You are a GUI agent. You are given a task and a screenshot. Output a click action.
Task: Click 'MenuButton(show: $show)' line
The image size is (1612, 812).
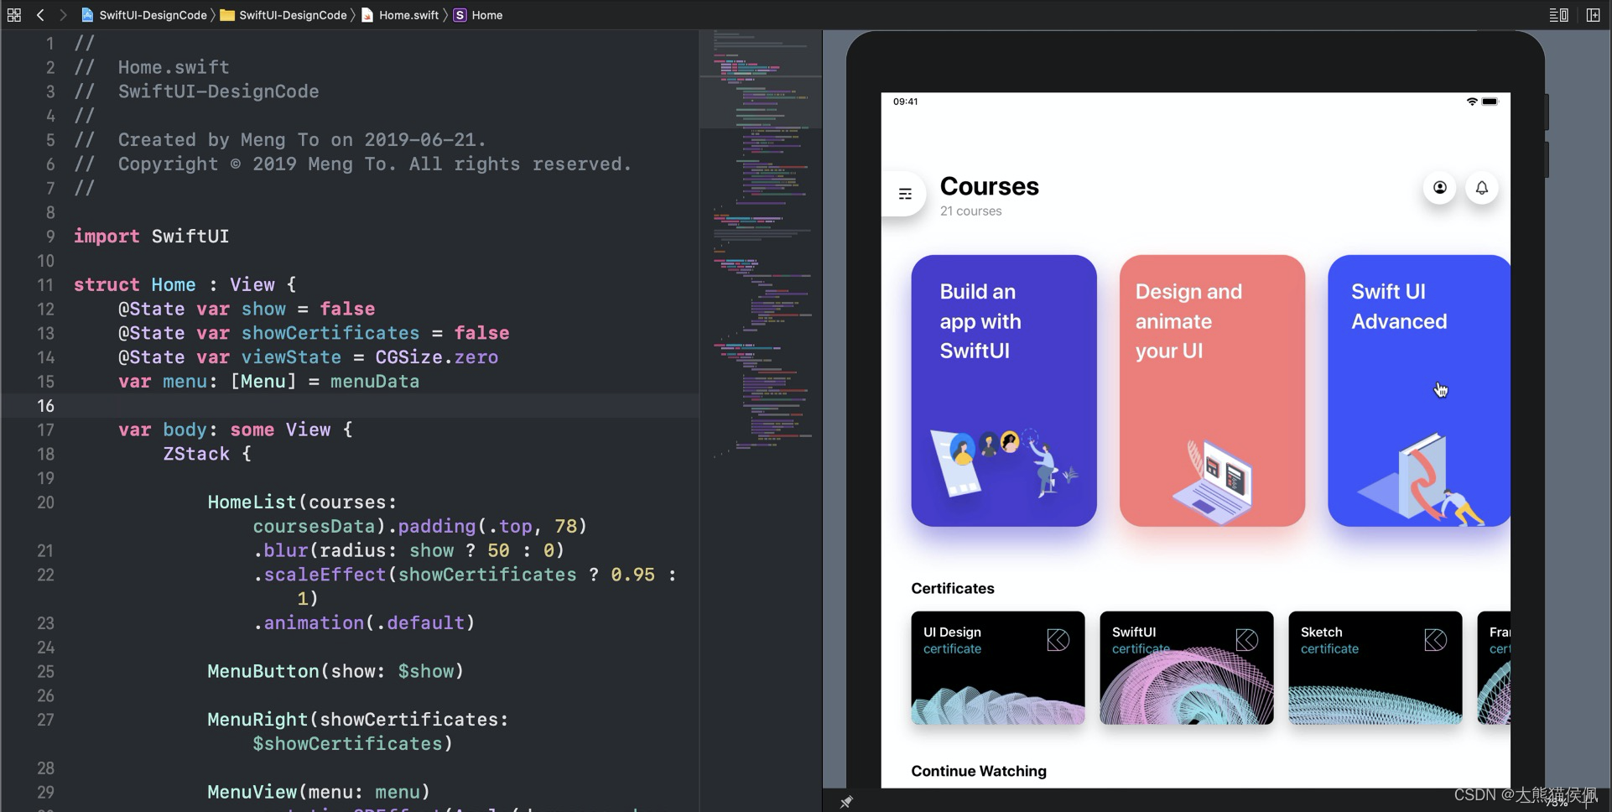click(x=335, y=672)
